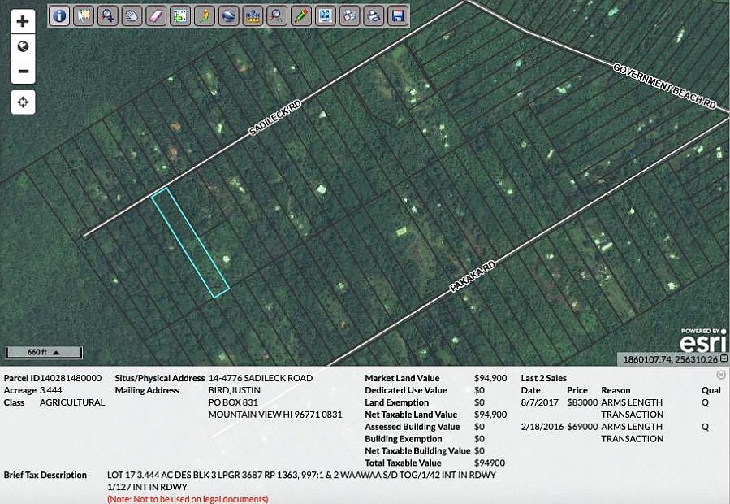Click the 2/18/2016 sale date

(x=542, y=427)
